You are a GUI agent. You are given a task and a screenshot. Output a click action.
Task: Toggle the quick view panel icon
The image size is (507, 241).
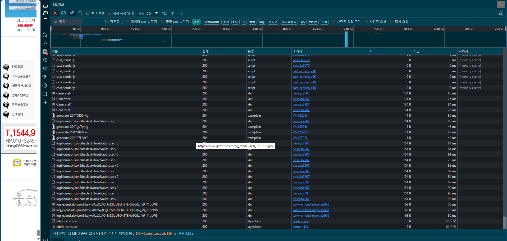45,20
